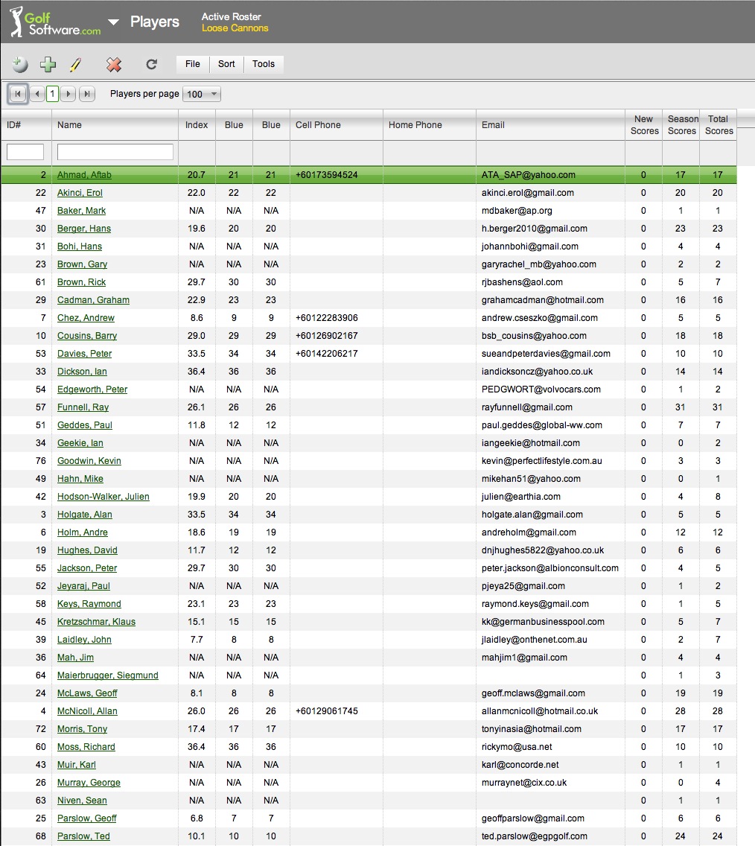755x846 pixels.
Task: Open the Tools menu
Action: pos(264,64)
